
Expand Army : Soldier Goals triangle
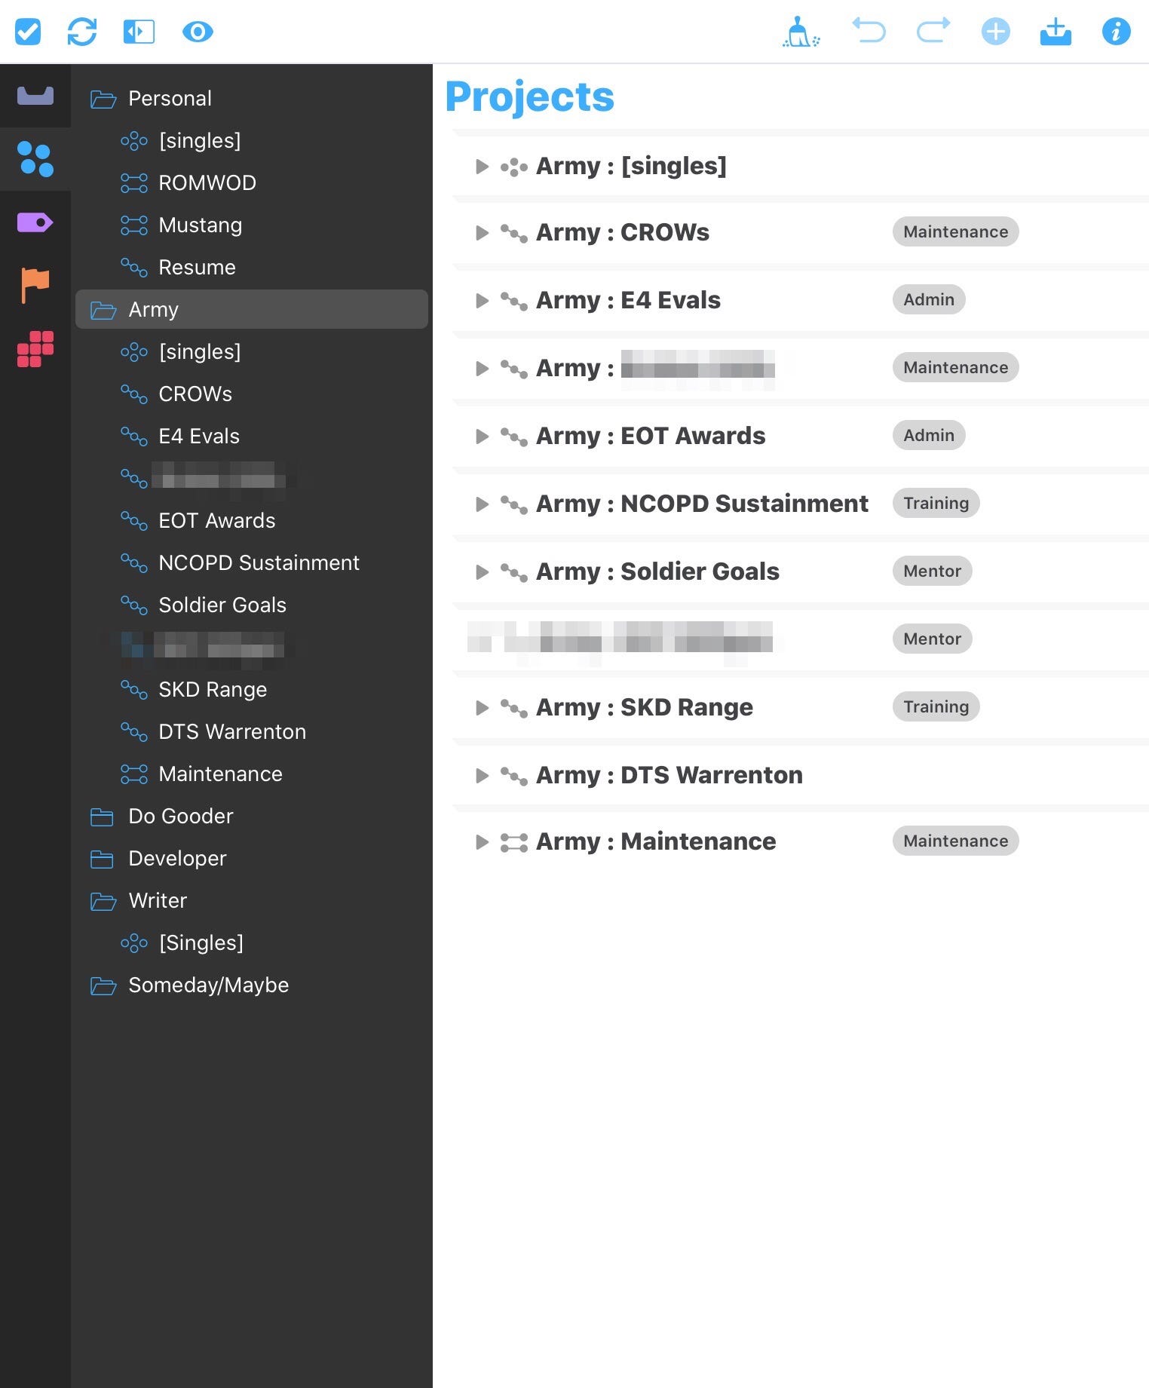pyautogui.click(x=482, y=572)
